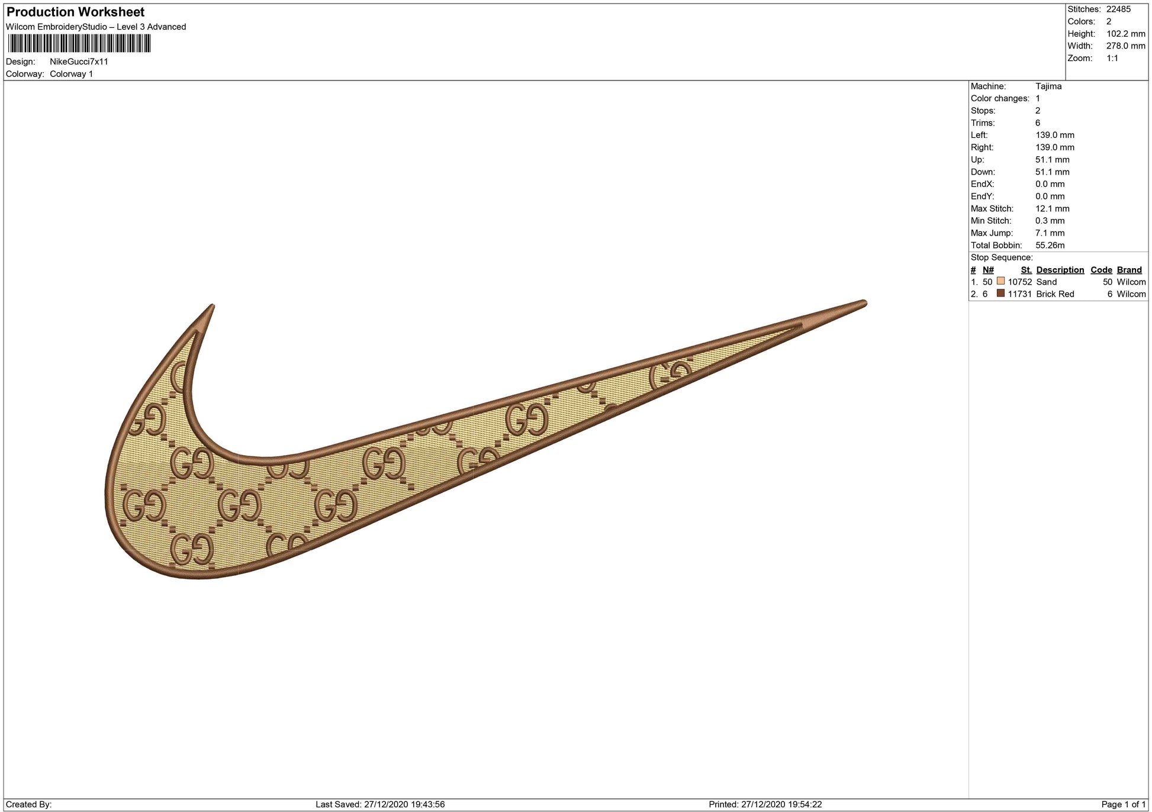Click the N# column header
This screenshot has height=812, width=1152.
(988, 270)
